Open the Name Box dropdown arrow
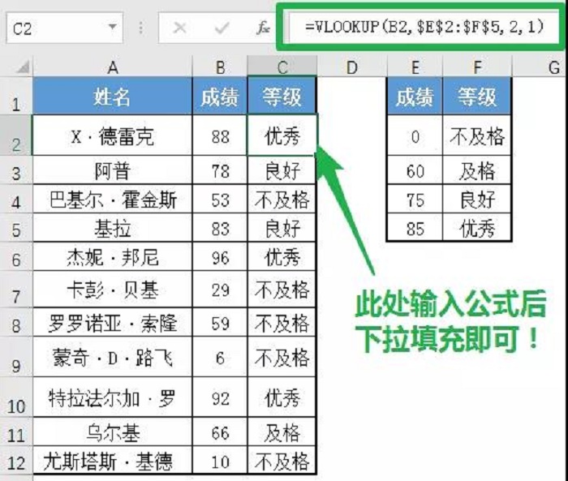 click(112, 27)
